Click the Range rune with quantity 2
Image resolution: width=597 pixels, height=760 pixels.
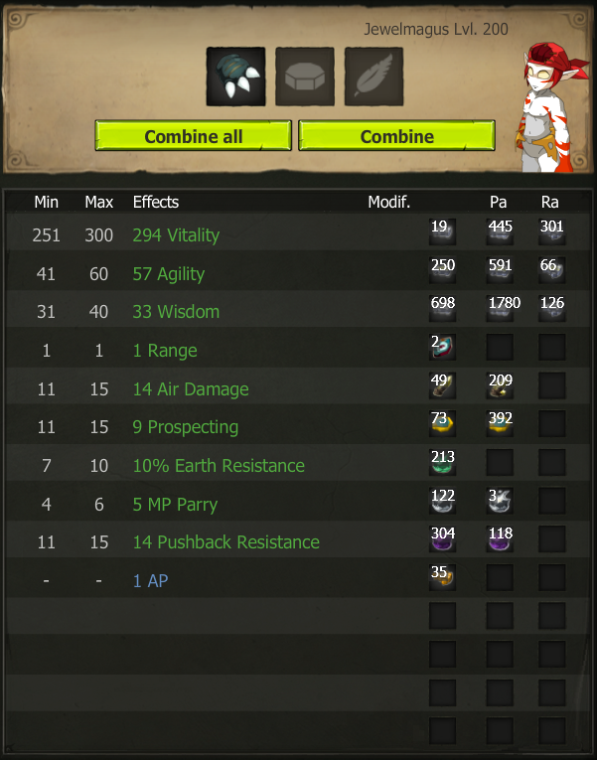(442, 347)
